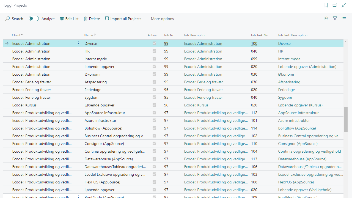Select the Client cell Ecodel: Kursus
The width and height of the screenshot is (352, 198).
click(x=24, y=105)
